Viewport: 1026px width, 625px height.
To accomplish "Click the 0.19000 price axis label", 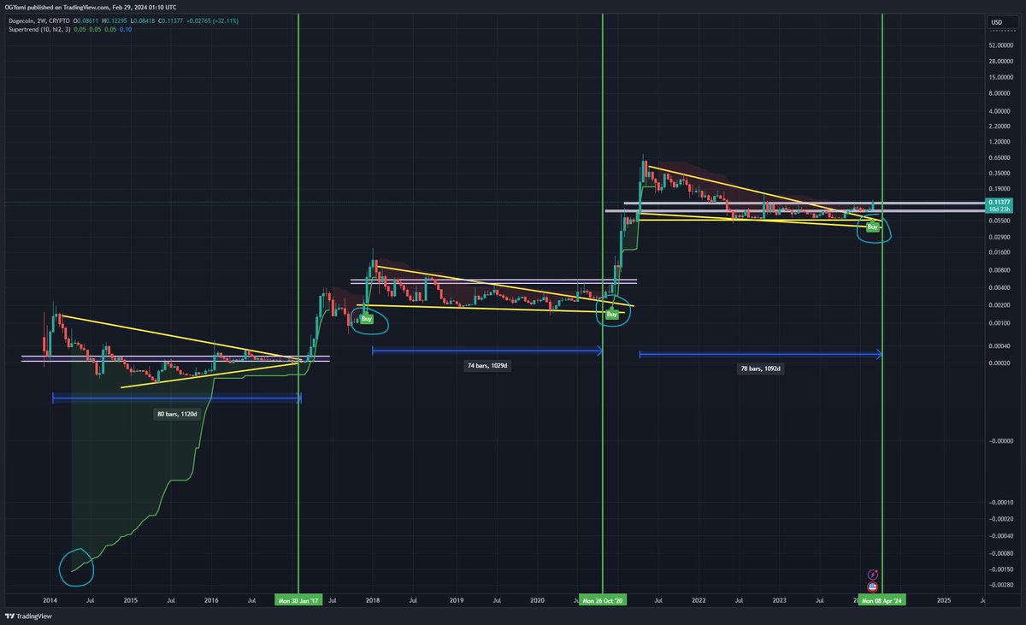I will pos(1000,189).
